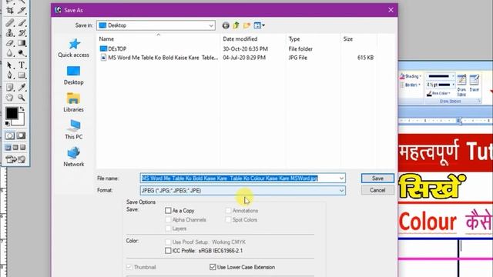493x277 pixels.
Task: Select the Eraser tool in toolbox
Action: point(10,43)
